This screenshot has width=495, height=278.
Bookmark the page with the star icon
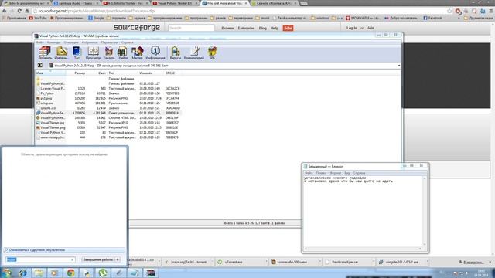449,11
